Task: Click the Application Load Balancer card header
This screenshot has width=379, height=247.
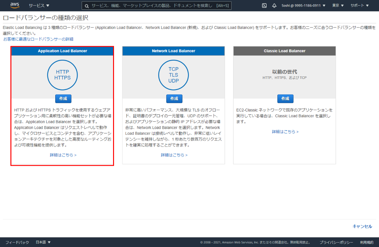Action: tap(63, 51)
